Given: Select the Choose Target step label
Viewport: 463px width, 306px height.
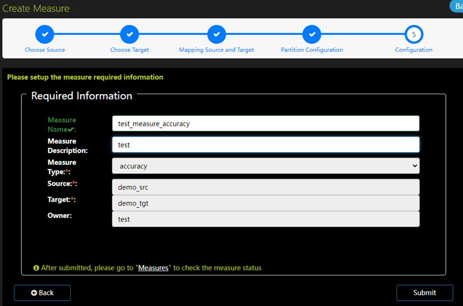Looking at the screenshot, I should (130, 50).
